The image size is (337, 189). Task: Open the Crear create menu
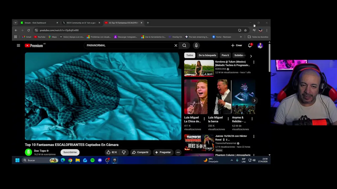[236, 45]
